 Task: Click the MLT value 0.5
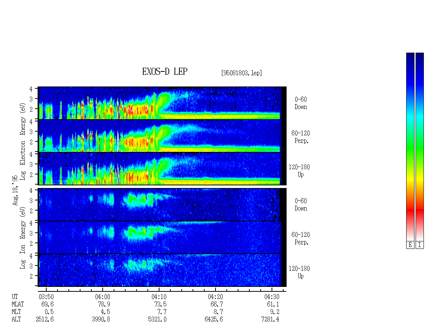click(49, 312)
